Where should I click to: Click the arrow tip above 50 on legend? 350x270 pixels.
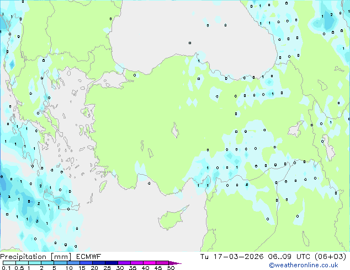pyautogui.click(x=175, y=263)
